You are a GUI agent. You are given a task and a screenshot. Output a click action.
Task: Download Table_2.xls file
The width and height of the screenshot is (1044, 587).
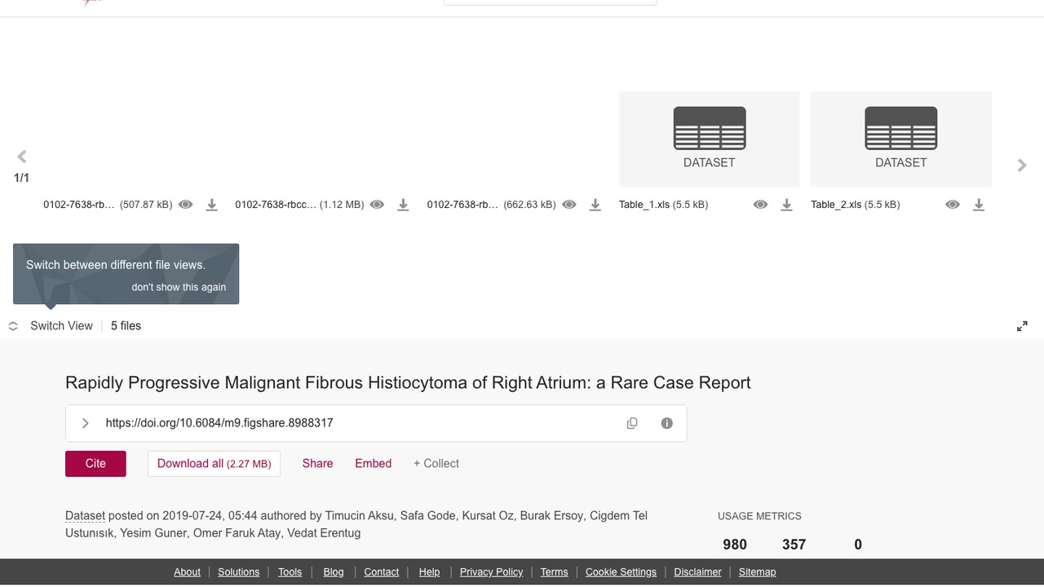point(979,205)
